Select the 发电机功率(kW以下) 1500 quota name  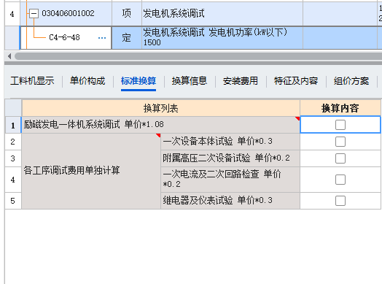click(x=222, y=38)
